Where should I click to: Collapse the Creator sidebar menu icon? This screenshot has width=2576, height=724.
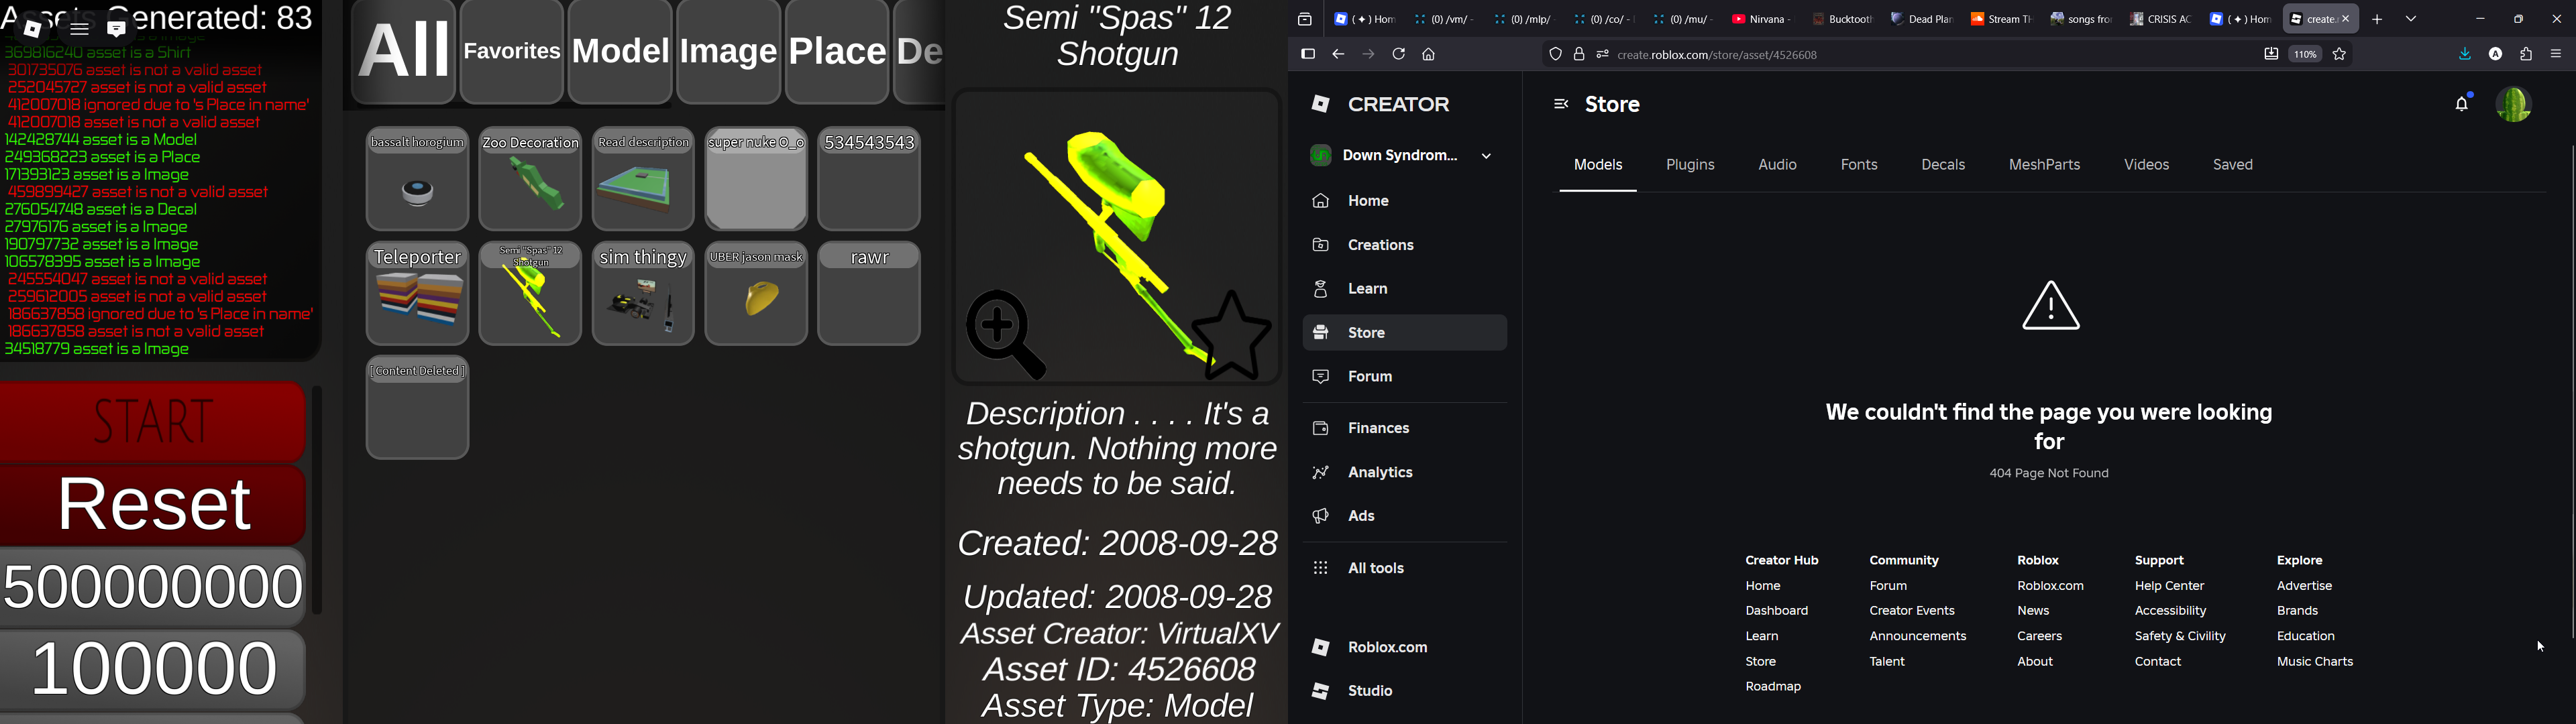click(1560, 104)
